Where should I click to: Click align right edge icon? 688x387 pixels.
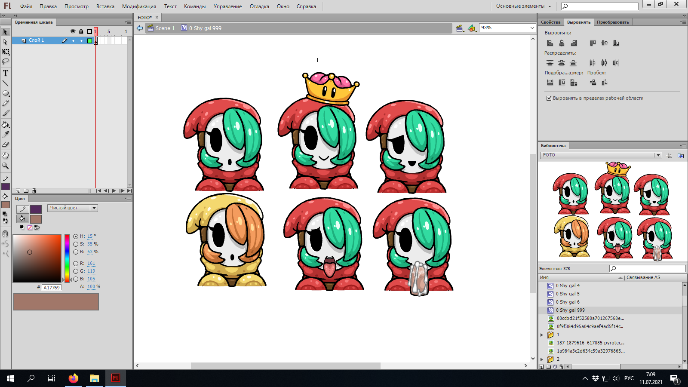pyautogui.click(x=574, y=43)
